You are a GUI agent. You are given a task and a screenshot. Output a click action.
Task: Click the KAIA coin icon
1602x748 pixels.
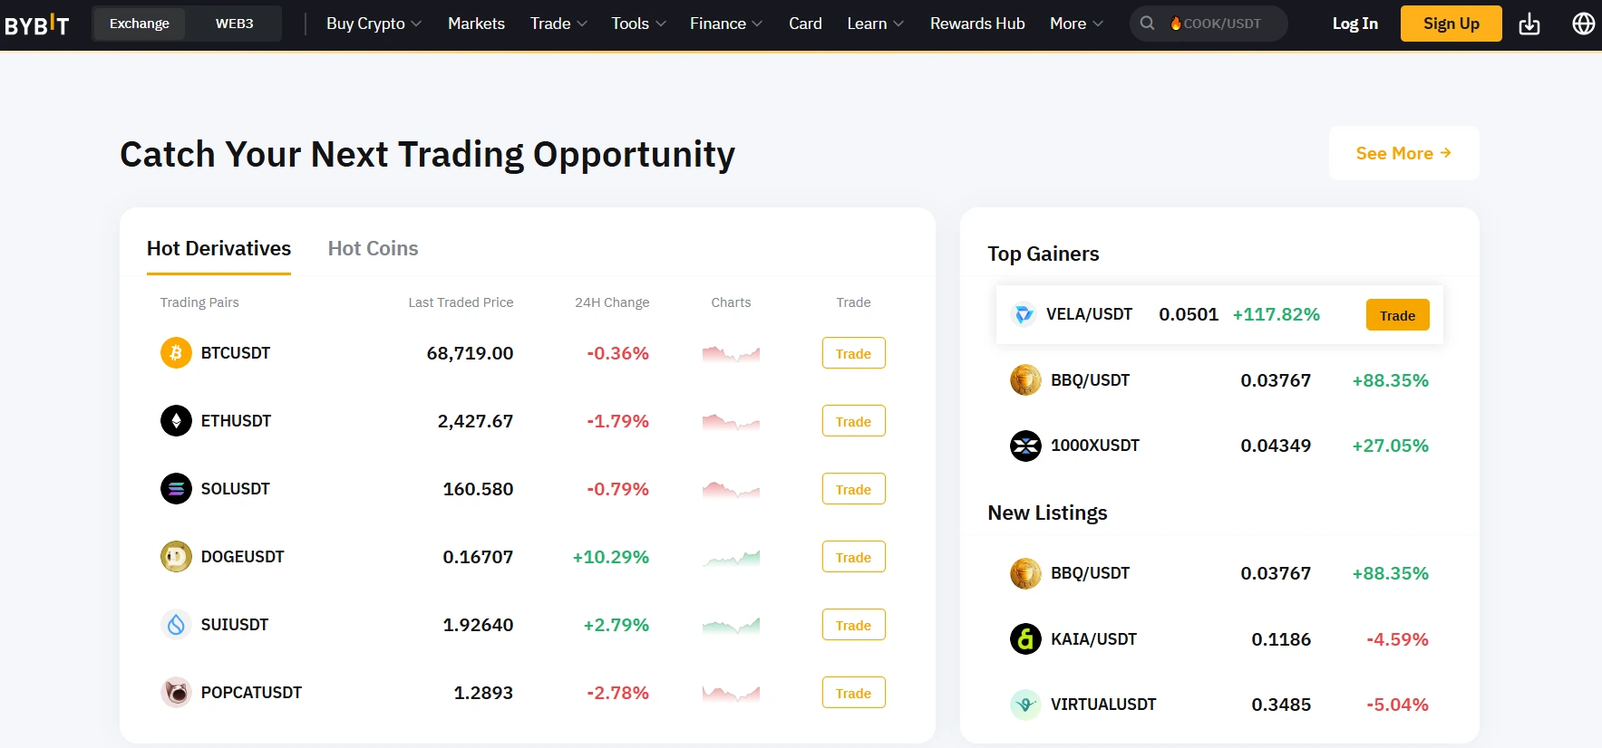[1025, 639]
